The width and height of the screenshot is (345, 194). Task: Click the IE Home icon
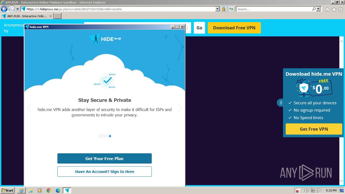(327, 9)
